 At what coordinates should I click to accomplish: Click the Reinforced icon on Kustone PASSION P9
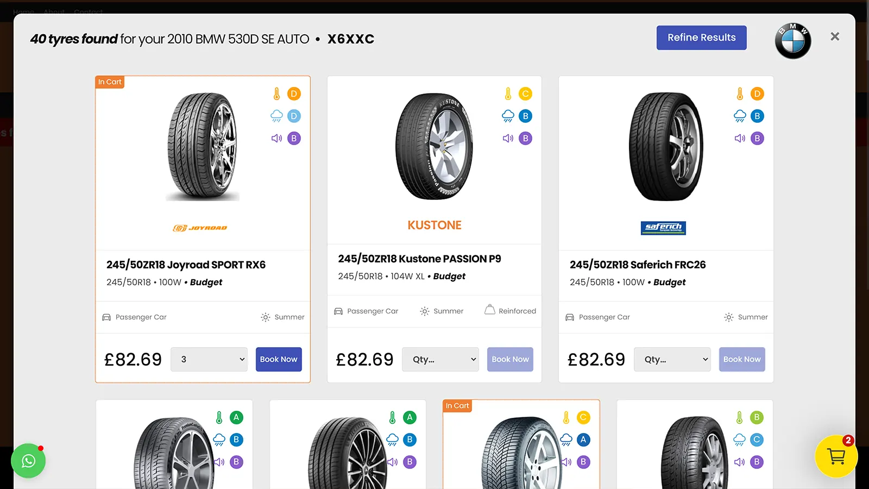tap(489, 310)
